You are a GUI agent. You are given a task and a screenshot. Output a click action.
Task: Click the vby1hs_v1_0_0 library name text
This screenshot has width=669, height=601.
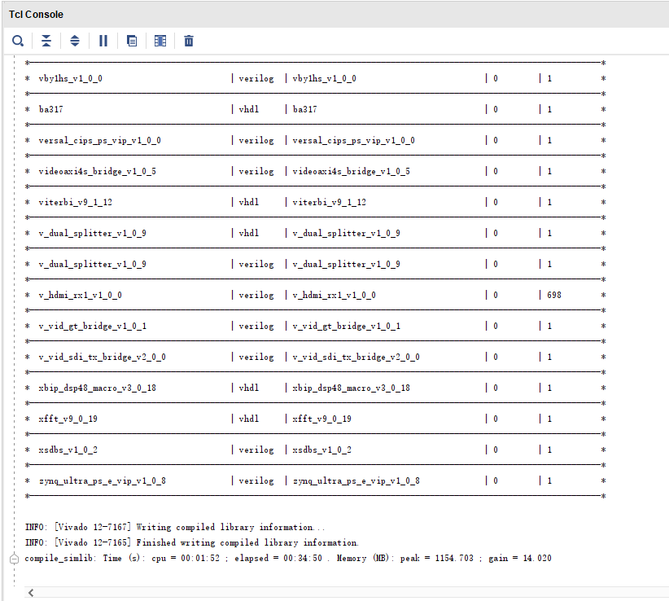point(70,78)
